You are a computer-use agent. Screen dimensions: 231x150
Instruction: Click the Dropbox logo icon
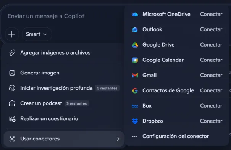pos(135,121)
